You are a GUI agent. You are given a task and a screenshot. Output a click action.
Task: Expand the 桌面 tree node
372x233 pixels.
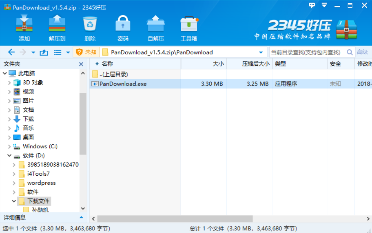point(9,137)
